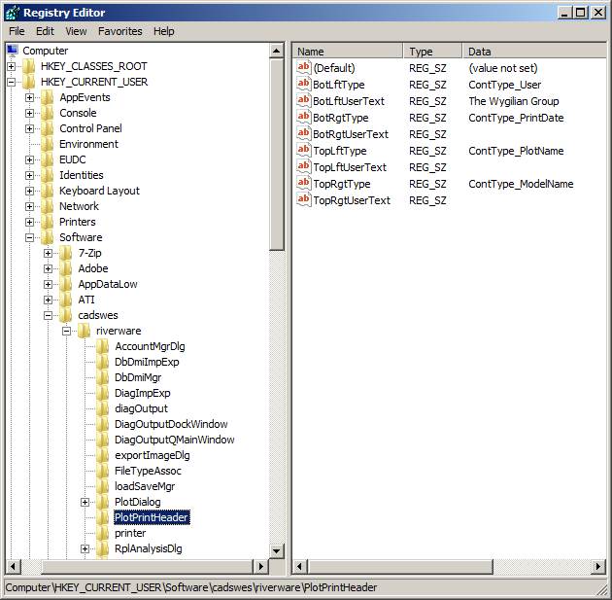
Task: Open the Help menu
Action: pos(163,31)
